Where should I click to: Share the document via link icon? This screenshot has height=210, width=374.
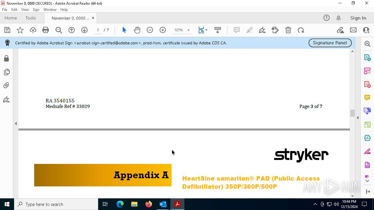pyautogui.click(x=340, y=30)
